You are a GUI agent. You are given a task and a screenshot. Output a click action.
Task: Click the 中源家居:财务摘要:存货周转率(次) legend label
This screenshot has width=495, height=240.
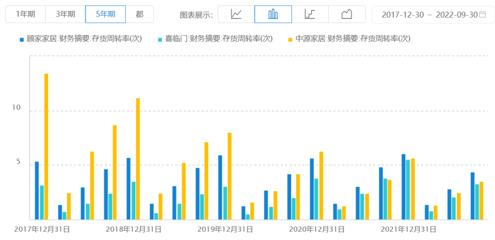click(352, 39)
